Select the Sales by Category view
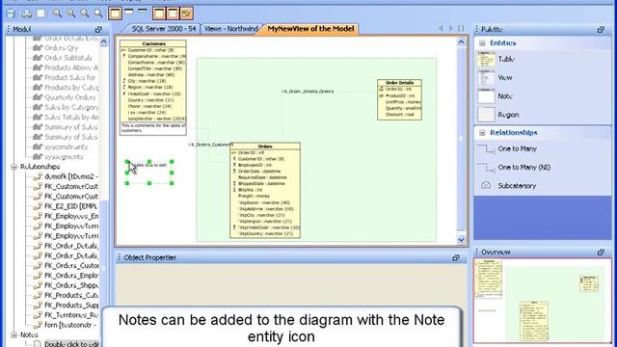 tap(71, 107)
